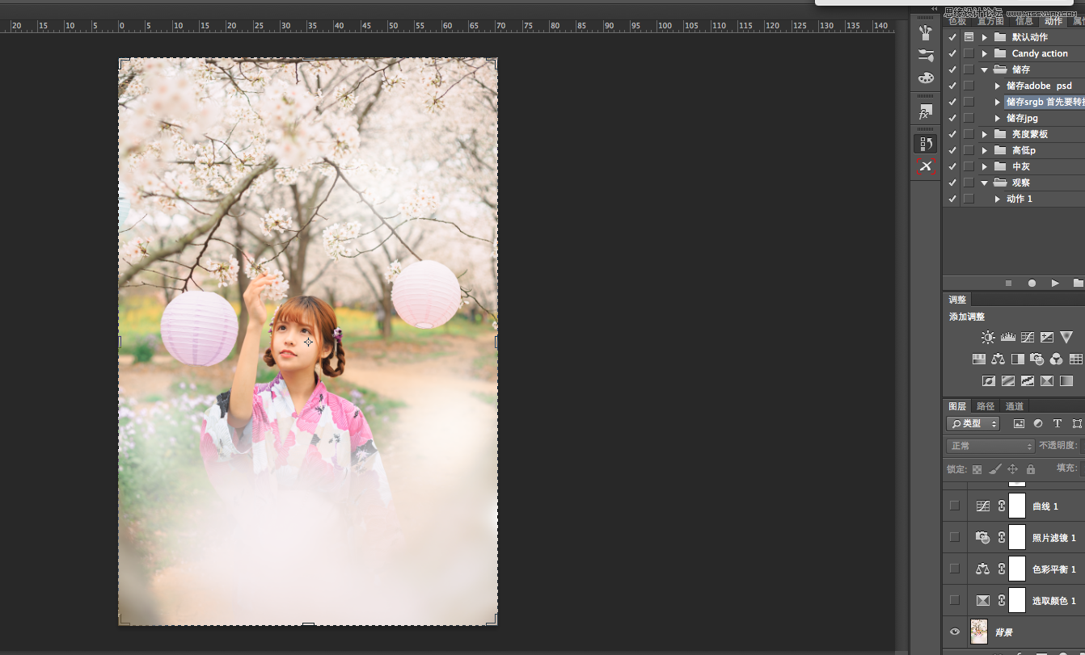Click the red dashed X panel icon
Image resolution: width=1085 pixels, height=655 pixels.
pos(926,166)
